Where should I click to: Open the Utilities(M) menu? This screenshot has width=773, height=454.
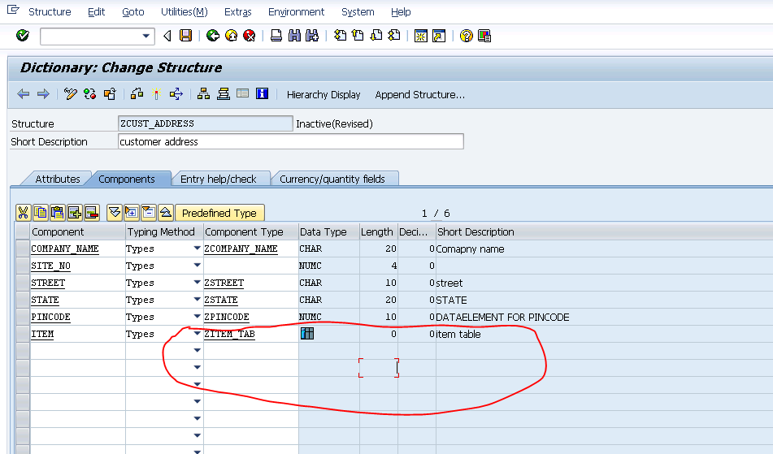pyautogui.click(x=184, y=12)
